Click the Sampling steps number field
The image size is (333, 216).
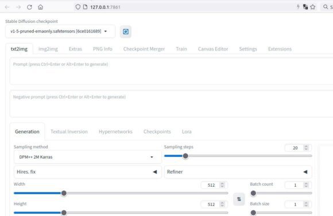pyautogui.click(x=298, y=148)
